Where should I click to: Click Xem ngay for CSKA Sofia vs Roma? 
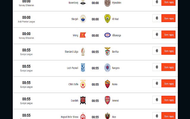[x=168, y=83]
